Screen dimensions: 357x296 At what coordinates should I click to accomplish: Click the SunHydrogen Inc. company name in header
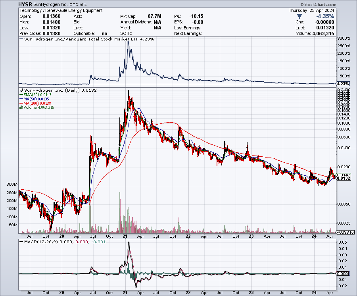click(x=50, y=4)
